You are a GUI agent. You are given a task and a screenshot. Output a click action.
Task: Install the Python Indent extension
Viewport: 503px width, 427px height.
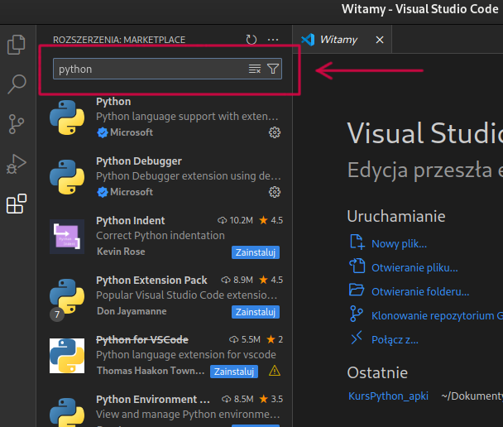[256, 252]
